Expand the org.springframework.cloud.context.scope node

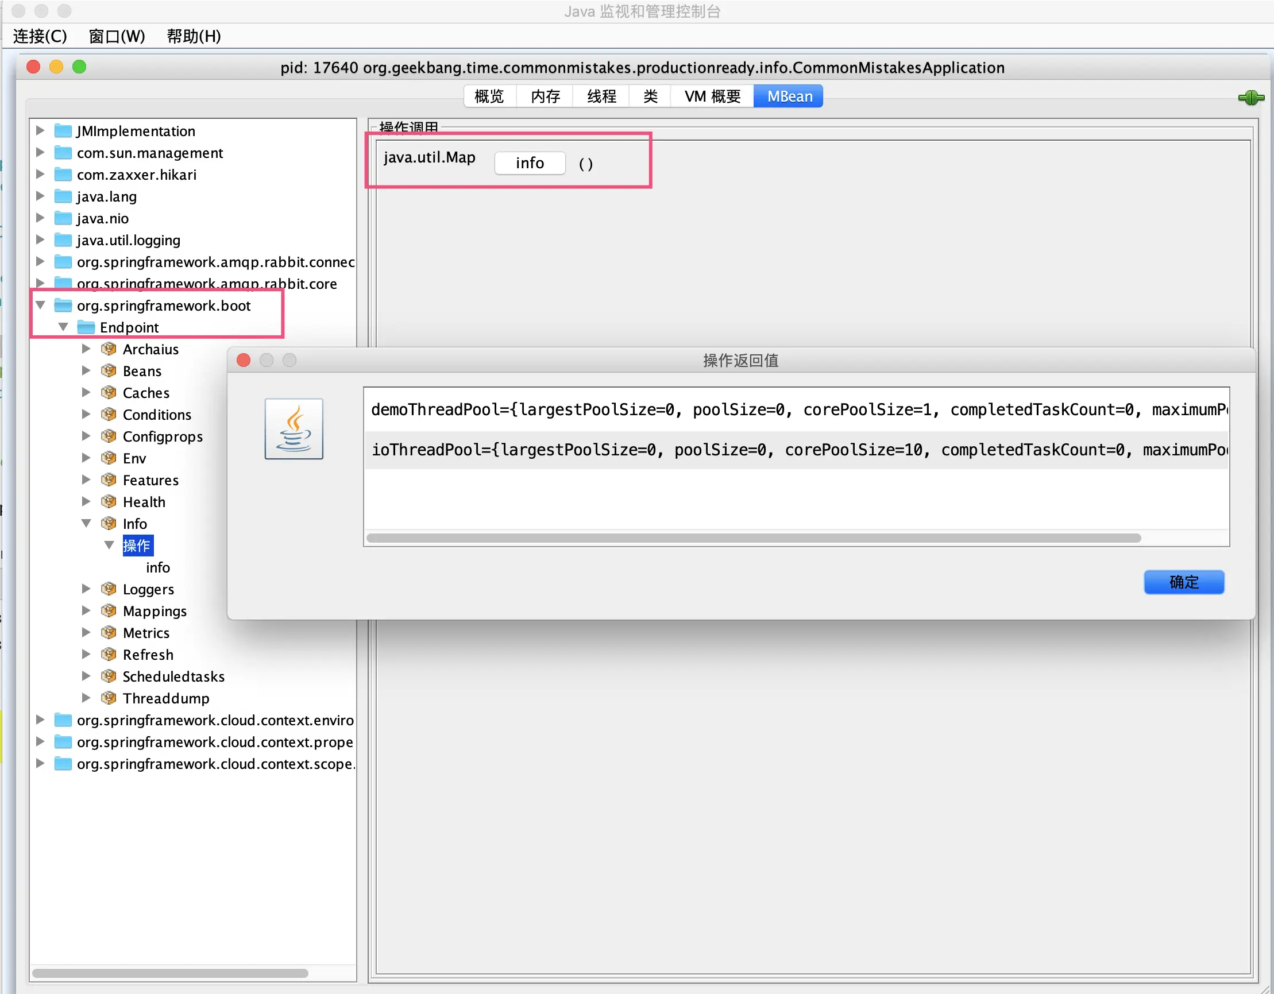(40, 763)
